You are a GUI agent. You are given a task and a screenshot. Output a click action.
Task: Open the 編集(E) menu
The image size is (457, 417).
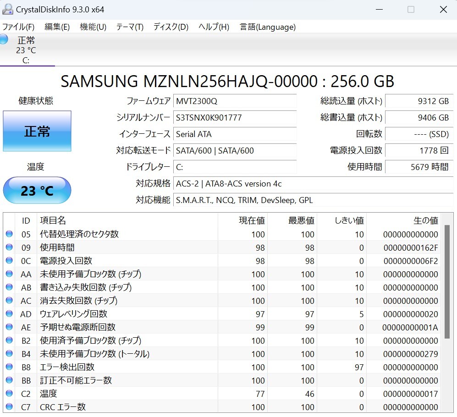click(57, 27)
